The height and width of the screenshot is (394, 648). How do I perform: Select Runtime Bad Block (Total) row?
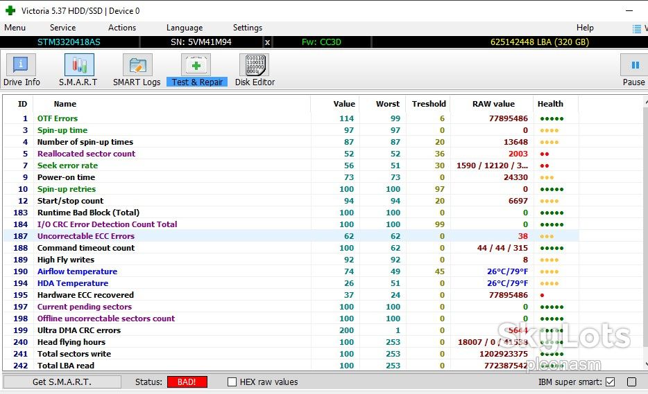point(291,213)
